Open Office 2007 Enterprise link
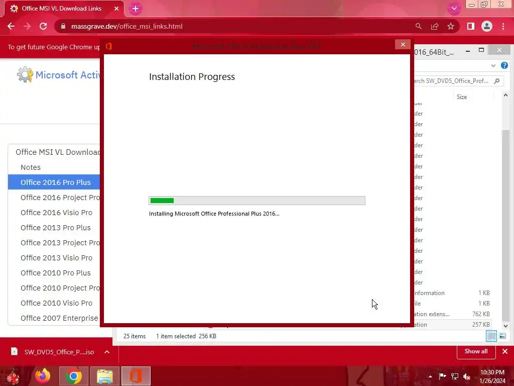Image resolution: width=514 pixels, height=386 pixels. pyautogui.click(x=59, y=318)
